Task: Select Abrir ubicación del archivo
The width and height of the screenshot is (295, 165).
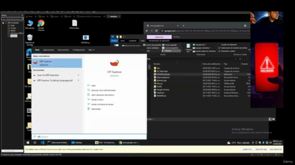Action: [102, 95]
